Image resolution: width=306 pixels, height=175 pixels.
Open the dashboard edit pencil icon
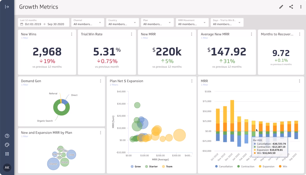point(281,7)
